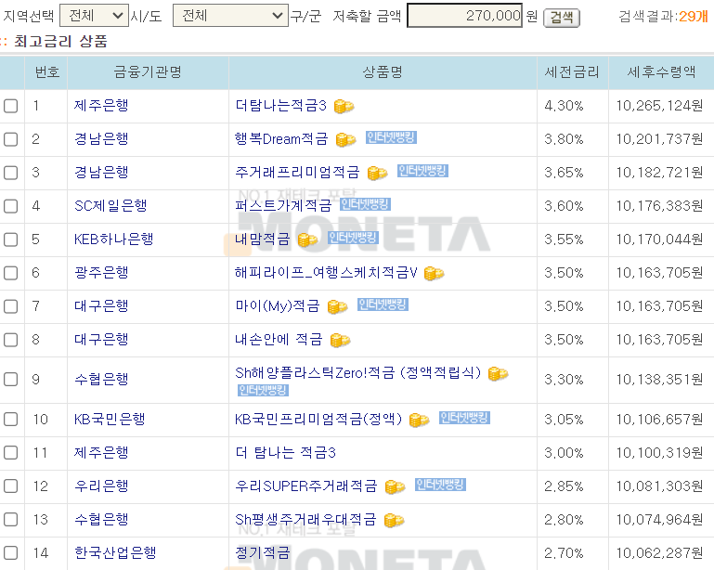Open the 한국산업은행 bank link
The image size is (714, 570).
tap(115, 552)
